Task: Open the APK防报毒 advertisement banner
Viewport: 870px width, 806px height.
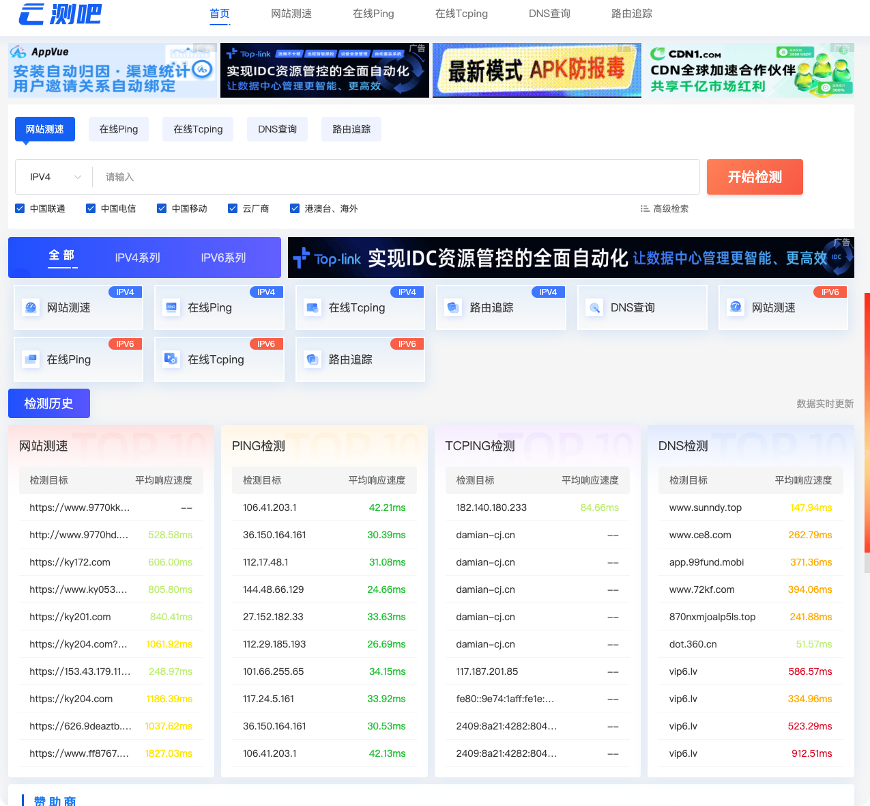Action: (537, 70)
